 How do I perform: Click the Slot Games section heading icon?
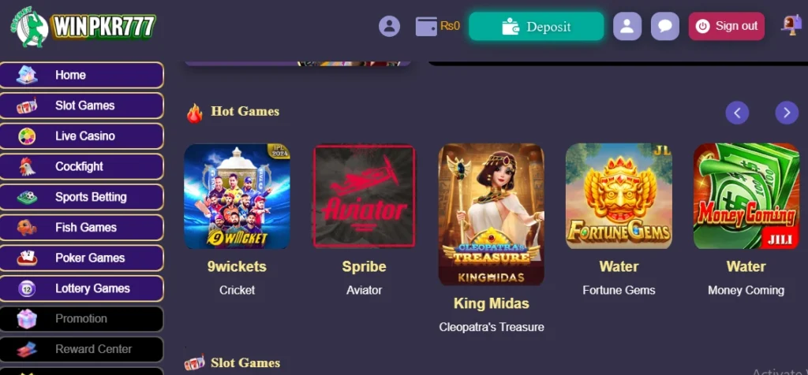(194, 362)
